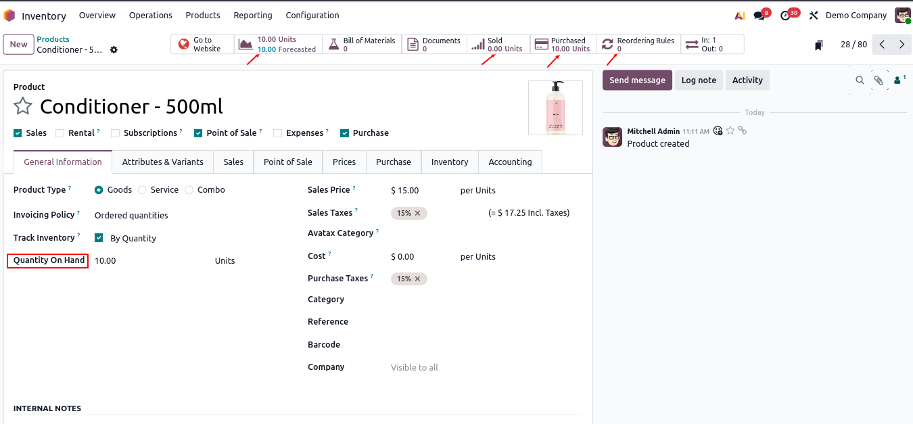913x424 pixels.
Task: Disable Track Inventory checkbox
Action: click(99, 238)
